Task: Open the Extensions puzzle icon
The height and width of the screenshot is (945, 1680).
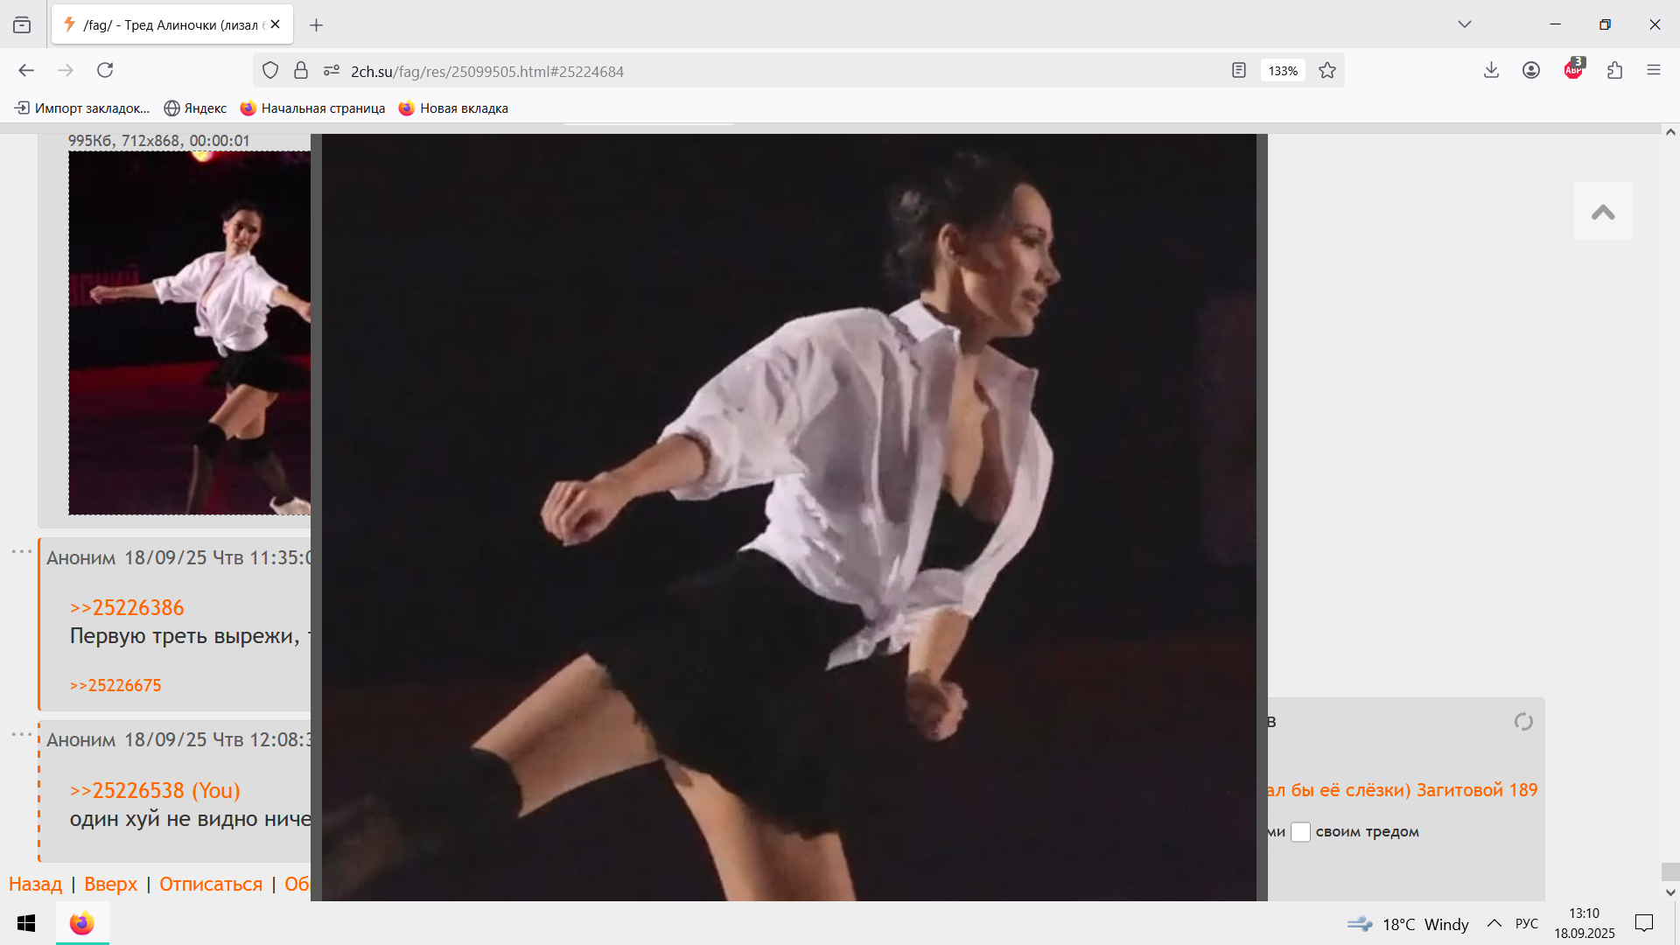Action: click(x=1614, y=70)
